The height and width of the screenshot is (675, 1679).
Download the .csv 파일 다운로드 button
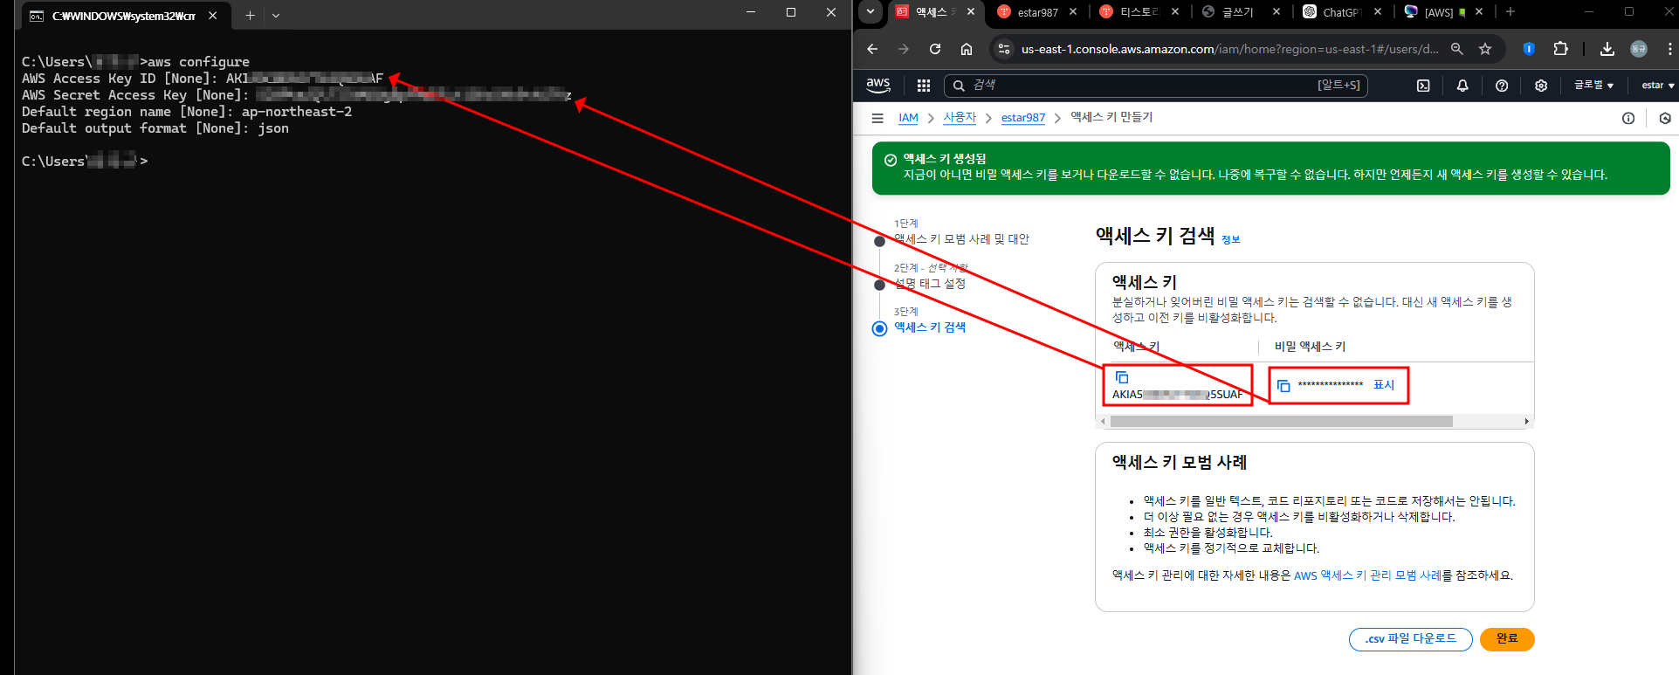point(1411,639)
